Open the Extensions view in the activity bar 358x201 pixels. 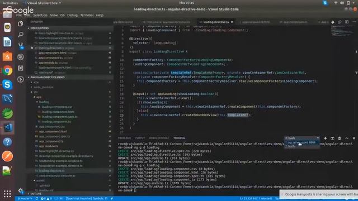21,68
